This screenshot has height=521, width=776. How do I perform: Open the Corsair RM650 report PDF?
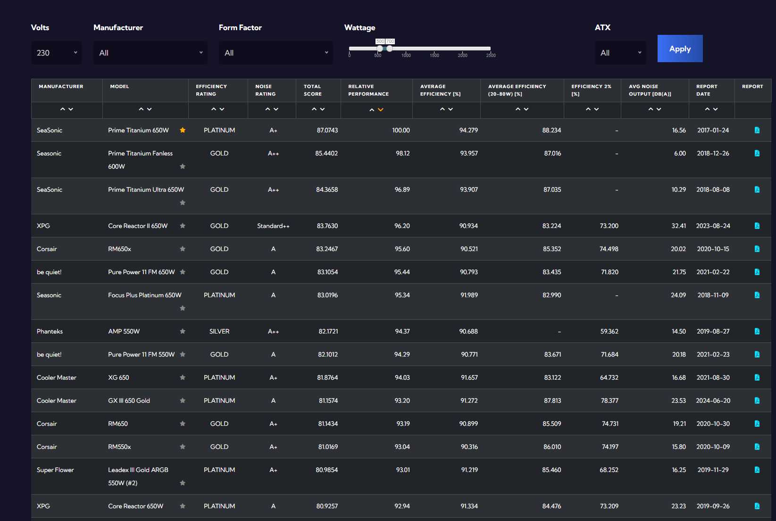tap(757, 424)
